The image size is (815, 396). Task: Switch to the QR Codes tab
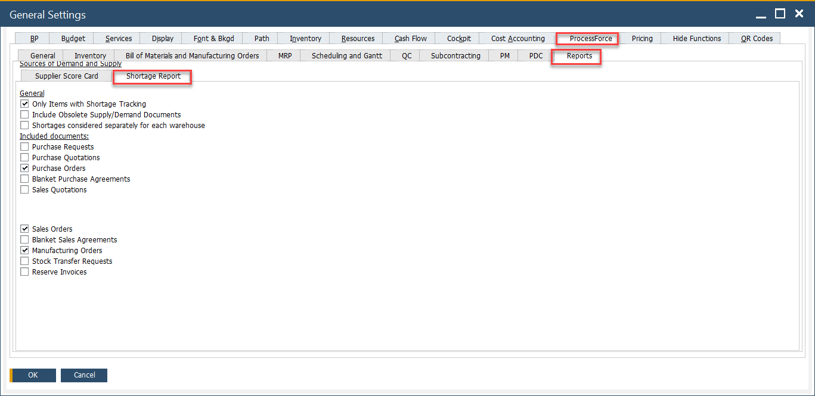[754, 38]
